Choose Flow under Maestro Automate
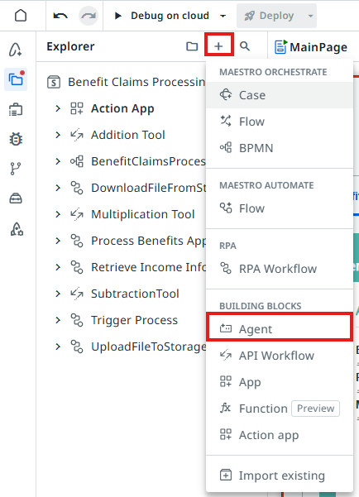This screenshot has height=497, width=359. (280, 208)
